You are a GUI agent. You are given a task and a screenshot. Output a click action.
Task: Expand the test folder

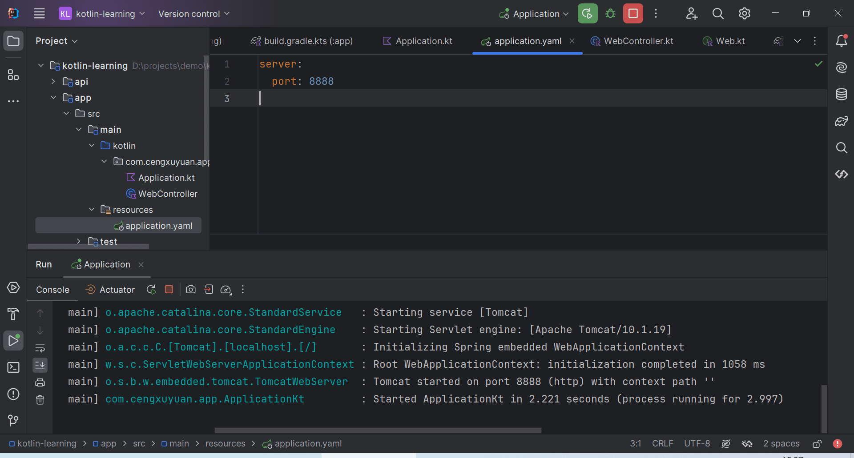coord(79,241)
